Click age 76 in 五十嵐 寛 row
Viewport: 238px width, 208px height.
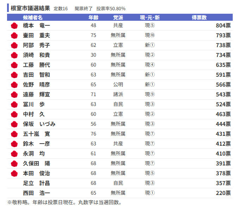pos(93,134)
